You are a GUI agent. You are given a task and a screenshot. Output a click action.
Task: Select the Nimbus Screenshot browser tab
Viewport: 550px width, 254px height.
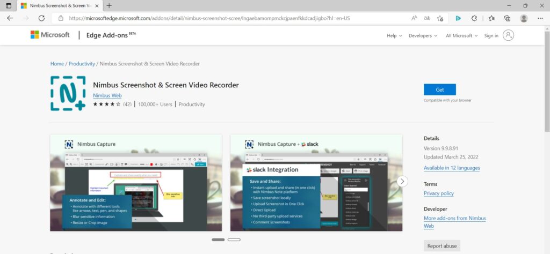point(60,5)
